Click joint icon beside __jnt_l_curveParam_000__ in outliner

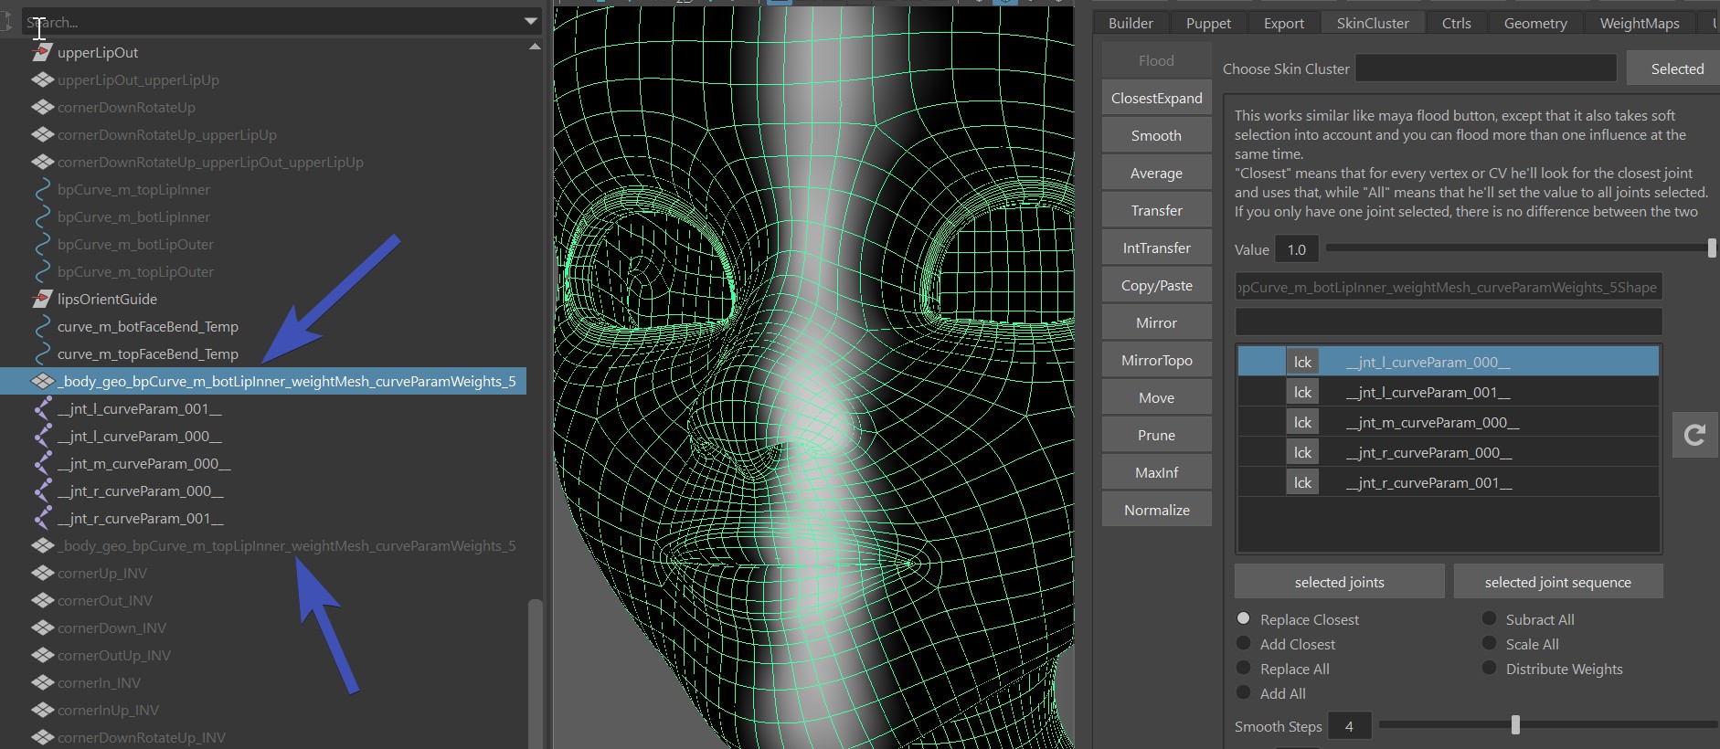click(x=42, y=437)
